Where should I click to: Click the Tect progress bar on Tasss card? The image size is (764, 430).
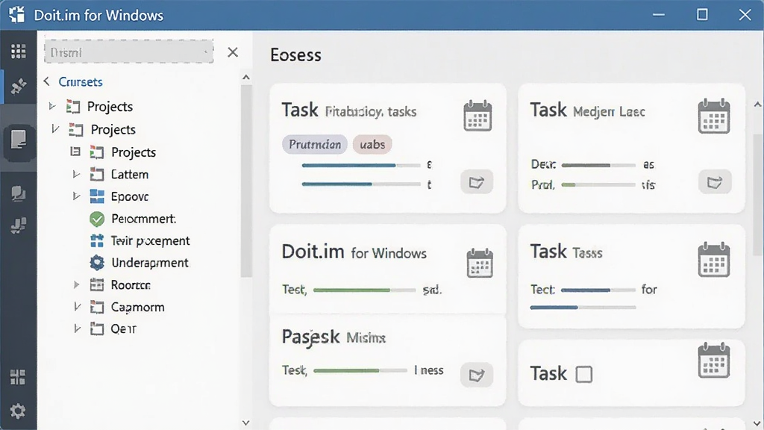pyautogui.click(x=598, y=290)
